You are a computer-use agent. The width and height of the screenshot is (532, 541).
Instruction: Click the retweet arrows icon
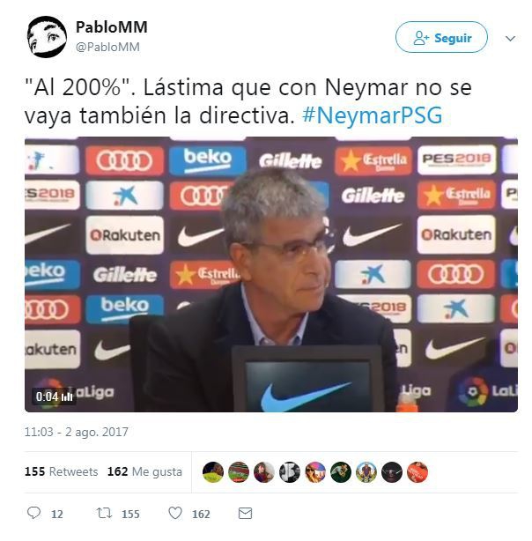pos(104,513)
